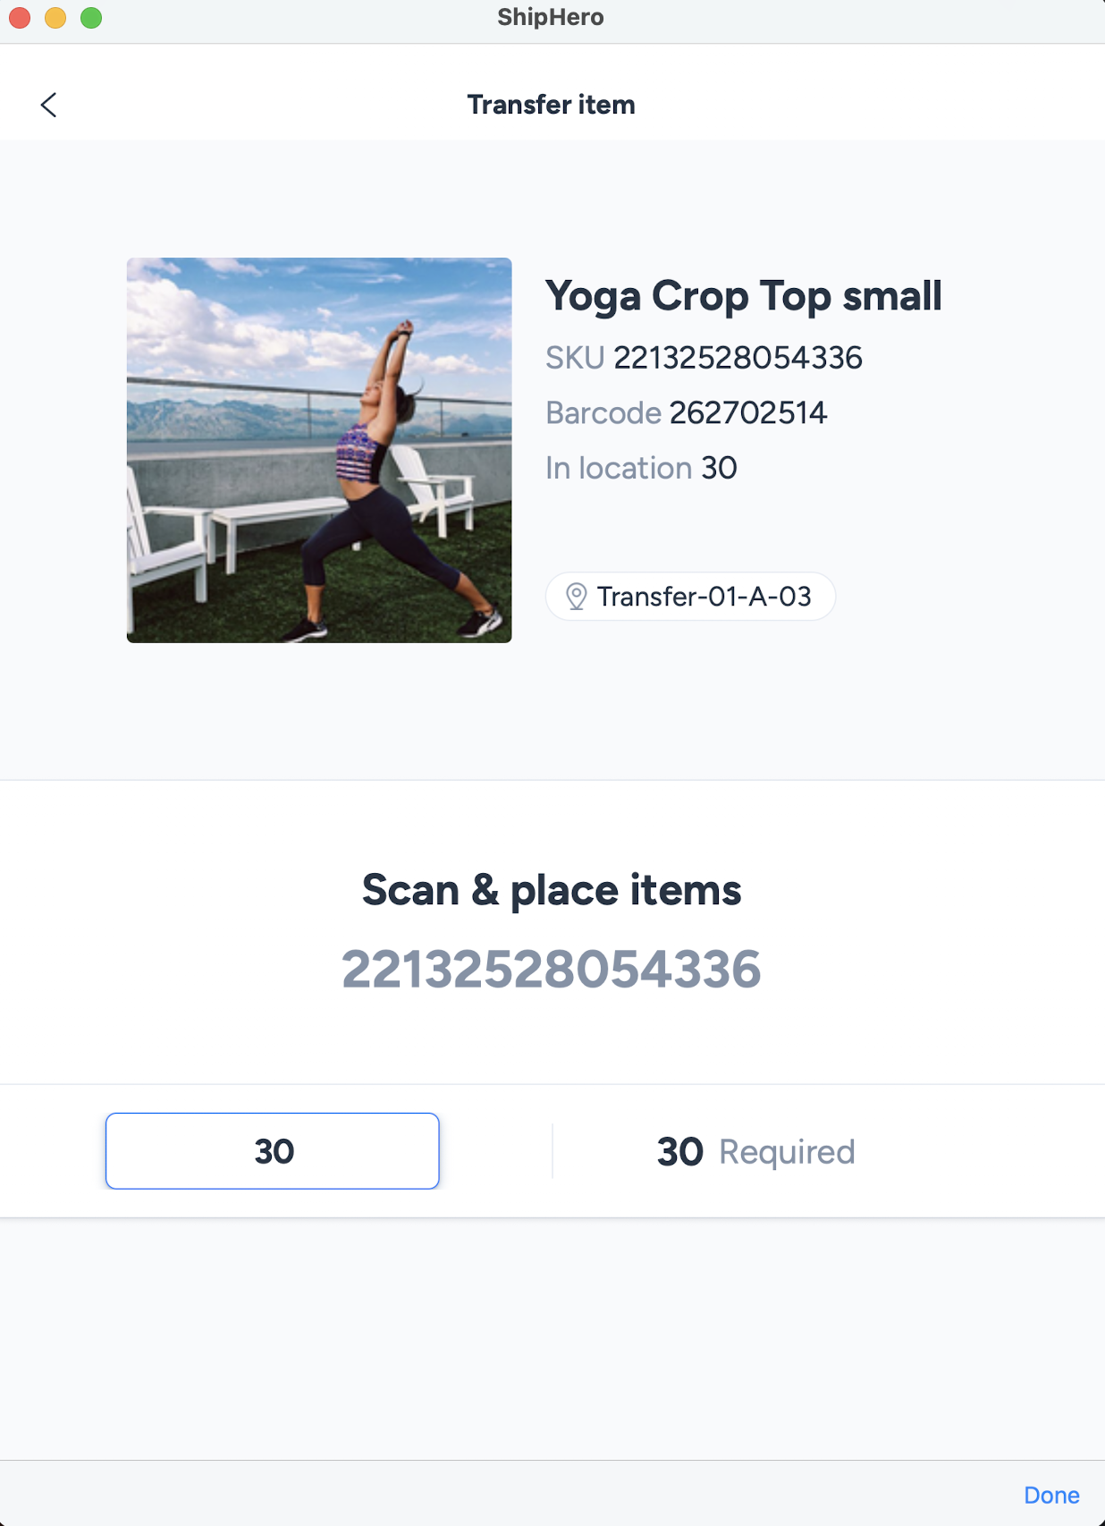Viewport: 1105px width, 1526px height.
Task: Click the SKU label beside the number
Action: 575,358
